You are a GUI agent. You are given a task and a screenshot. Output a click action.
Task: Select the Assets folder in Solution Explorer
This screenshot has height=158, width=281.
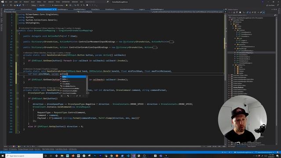point(237,24)
